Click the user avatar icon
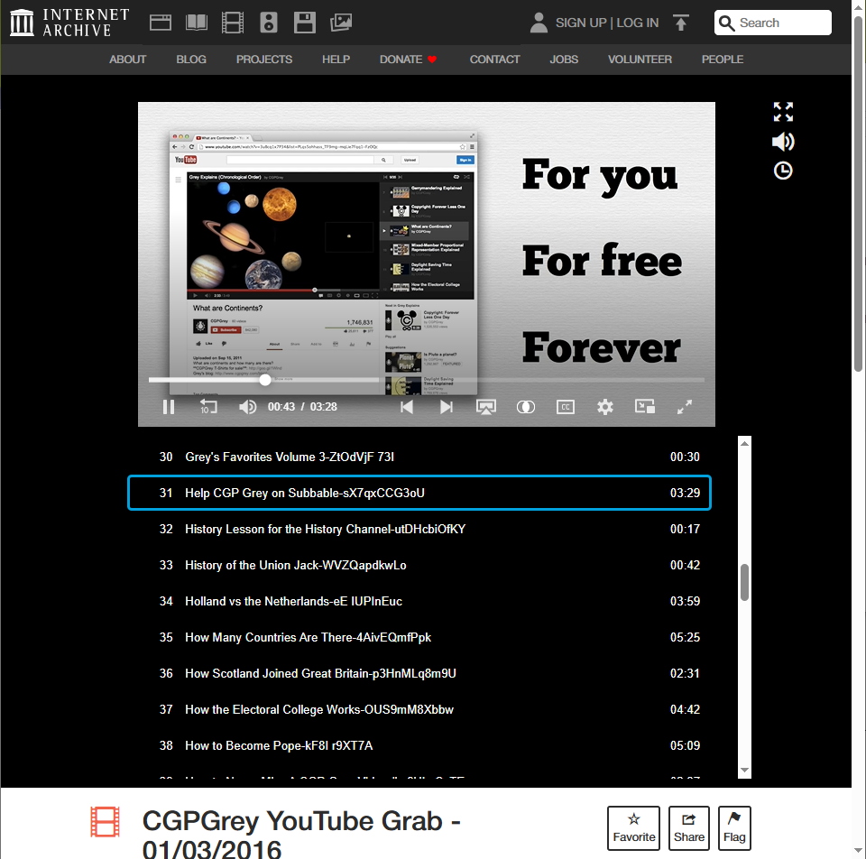 [539, 23]
